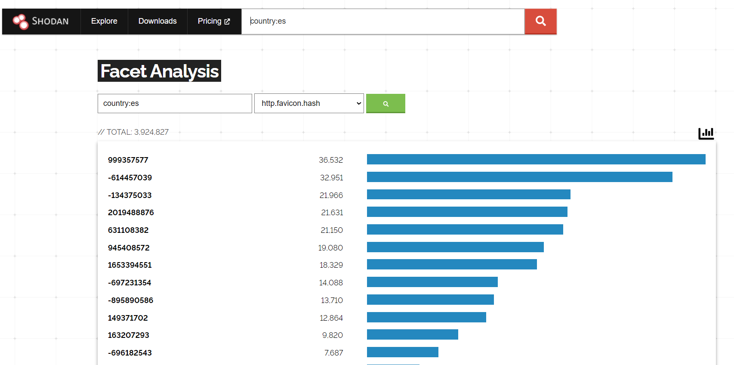Image resolution: width=734 pixels, height=365 pixels.
Task: Click the count value 7,687
Action: pyautogui.click(x=334, y=353)
